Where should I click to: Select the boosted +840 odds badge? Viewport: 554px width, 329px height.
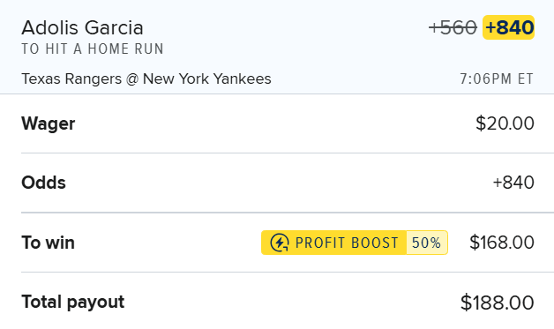click(x=508, y=27)
